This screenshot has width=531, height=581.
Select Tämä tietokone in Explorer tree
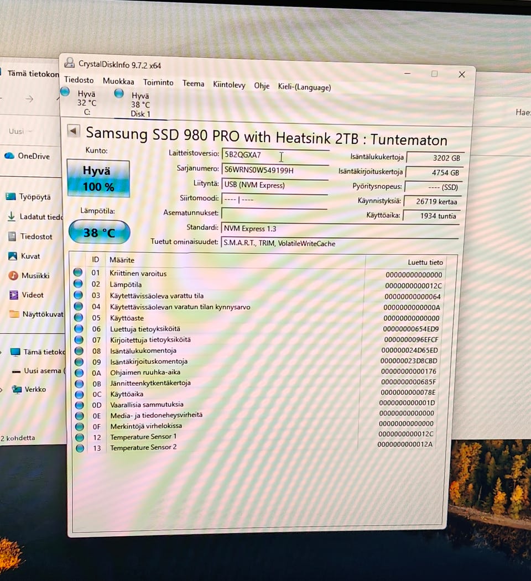tap(38, 352)
